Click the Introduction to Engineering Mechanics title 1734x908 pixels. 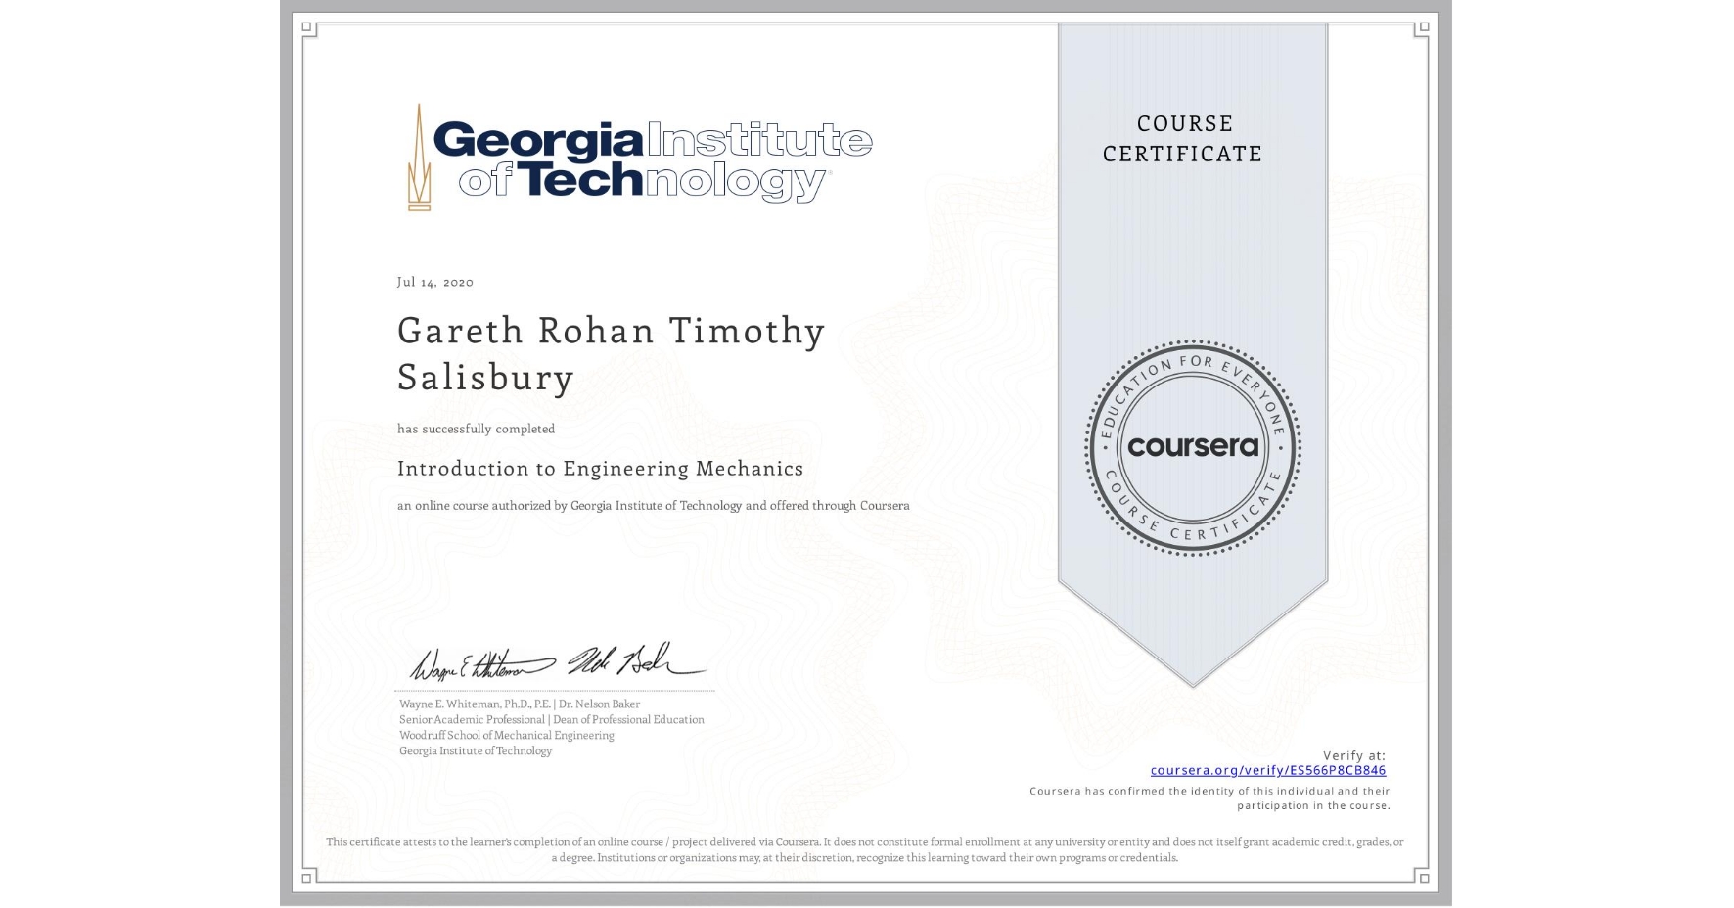click(x=600, y=469)
